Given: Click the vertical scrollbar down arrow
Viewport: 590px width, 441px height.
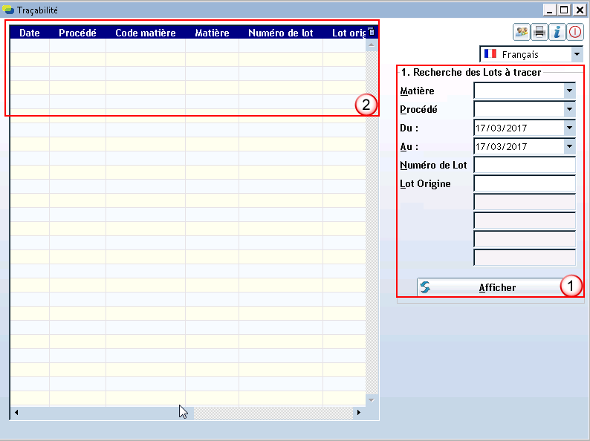Looking at the screenshot, I should (x=371, y=400).
